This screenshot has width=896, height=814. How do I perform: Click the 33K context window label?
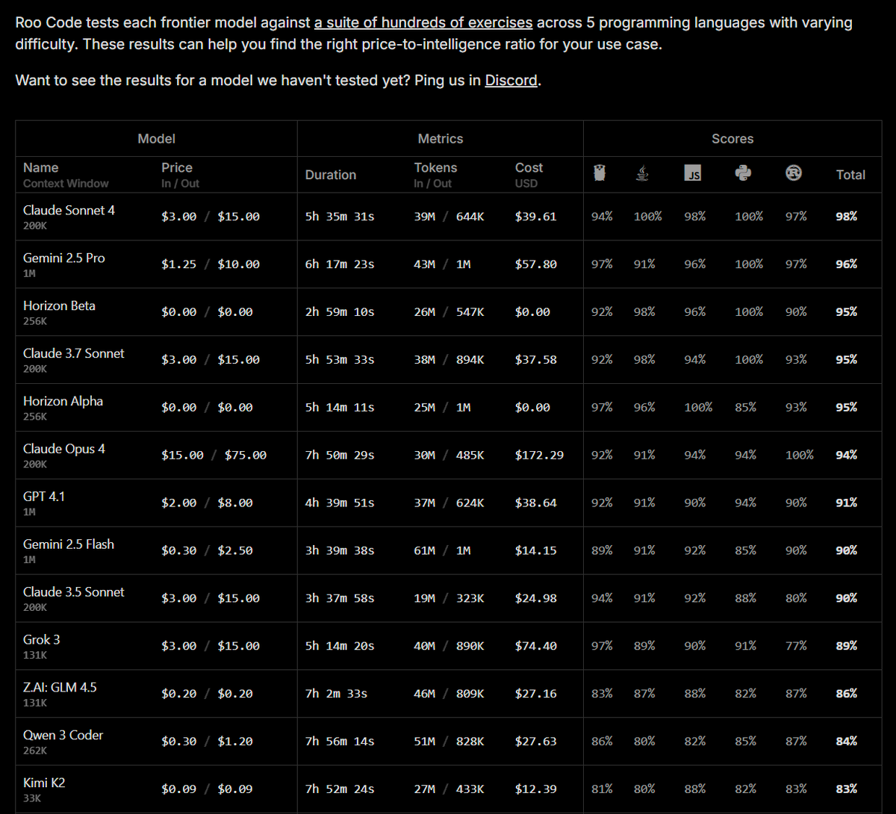(x=32, y=798)
